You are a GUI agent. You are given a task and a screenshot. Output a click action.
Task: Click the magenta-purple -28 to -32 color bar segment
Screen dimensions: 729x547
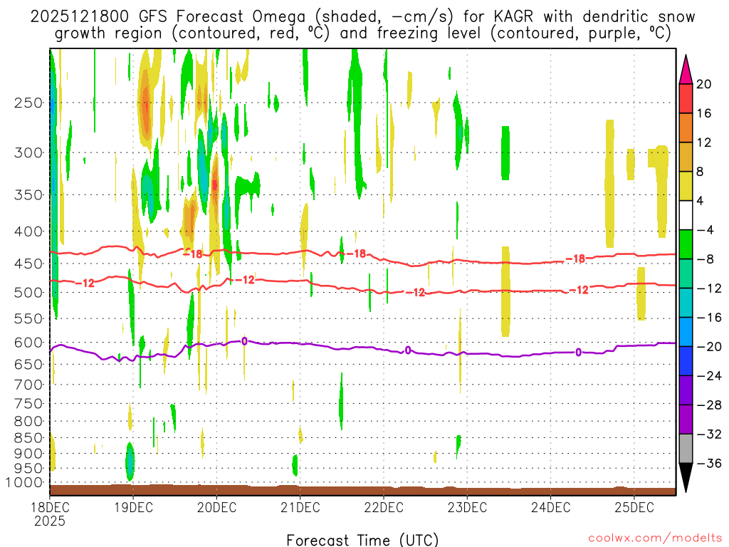pos(686,420)
